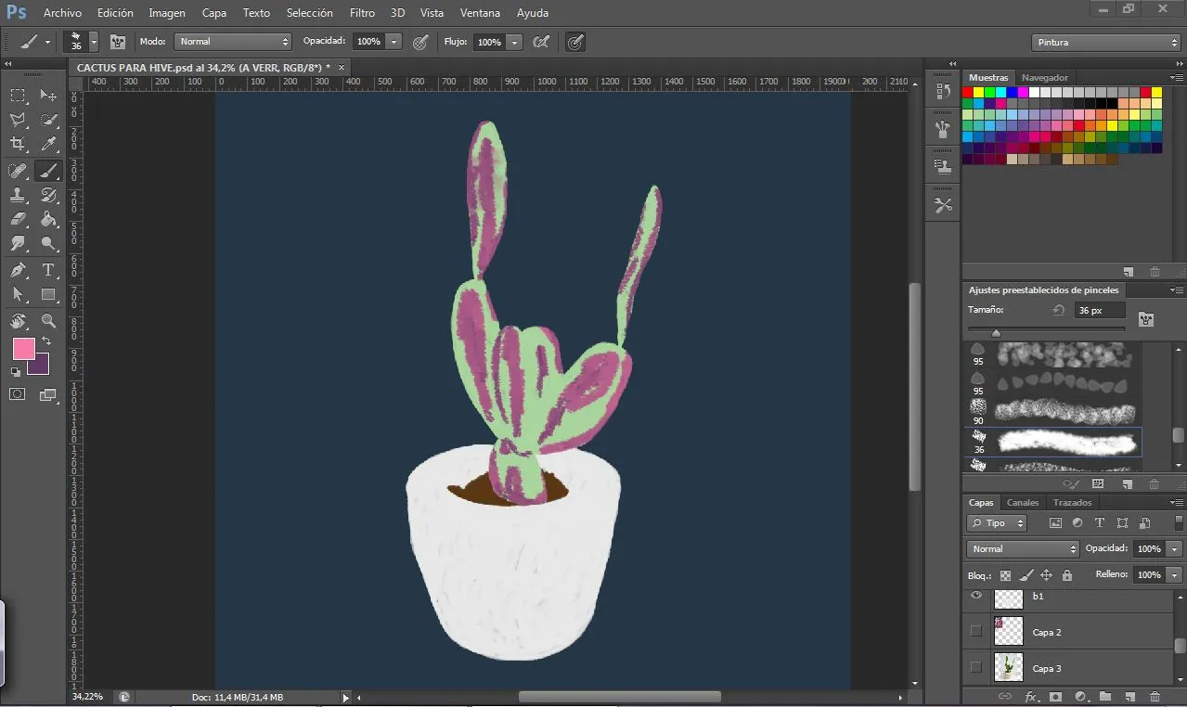The width and height of the screenshot is (1187, 707).
Task: Reset to default foreground and background colors
Action: click(15, 372)
